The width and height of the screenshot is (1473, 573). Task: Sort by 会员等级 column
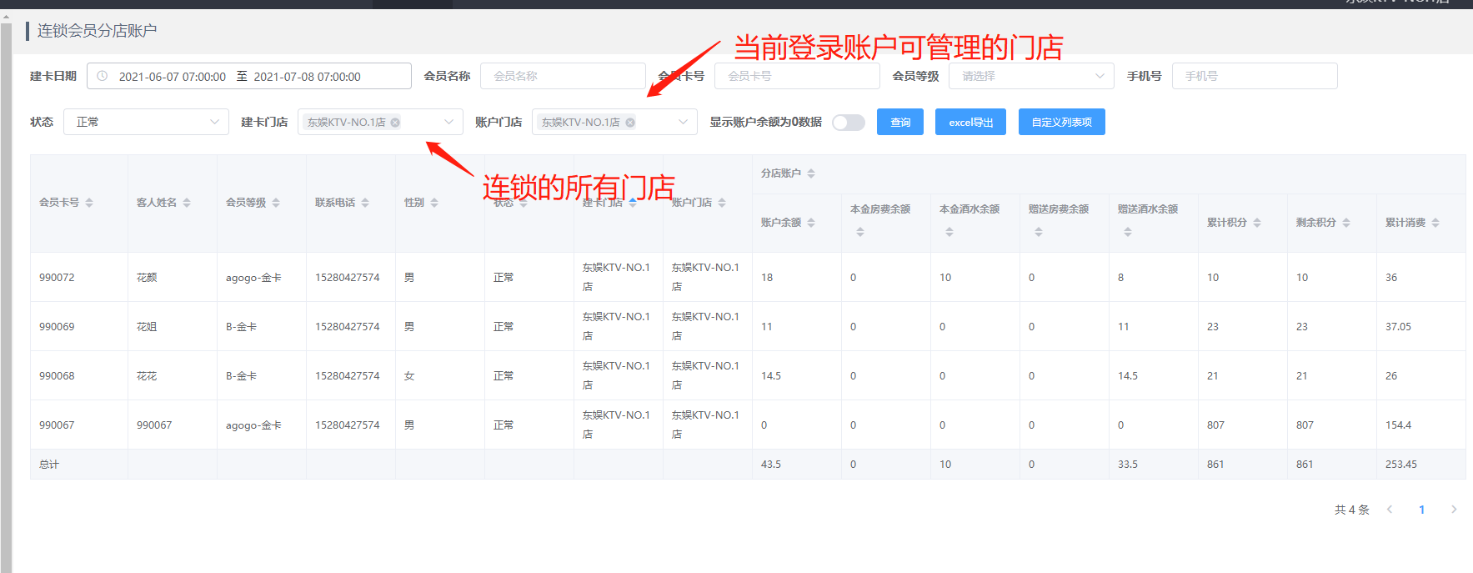(276, 203)
